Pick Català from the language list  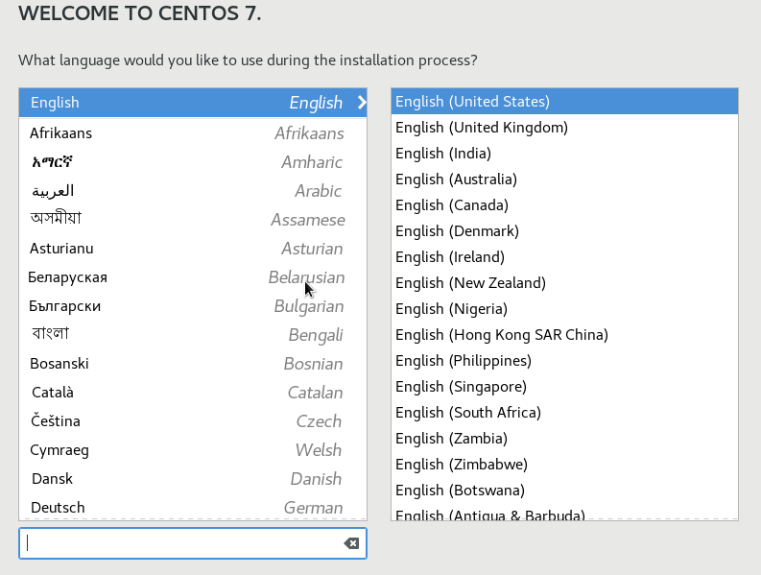(x=192, y=393)
